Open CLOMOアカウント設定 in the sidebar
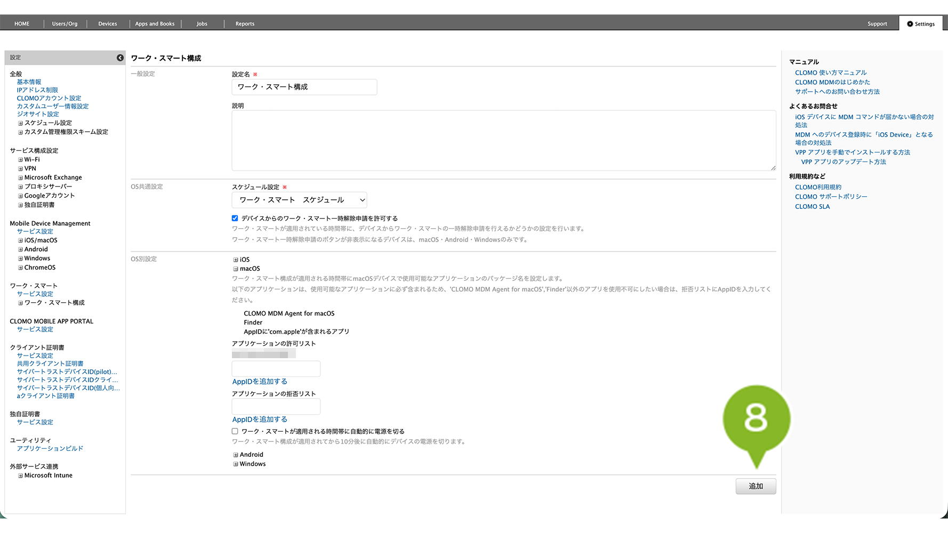948x533 pixels. [x=49, y=99]
